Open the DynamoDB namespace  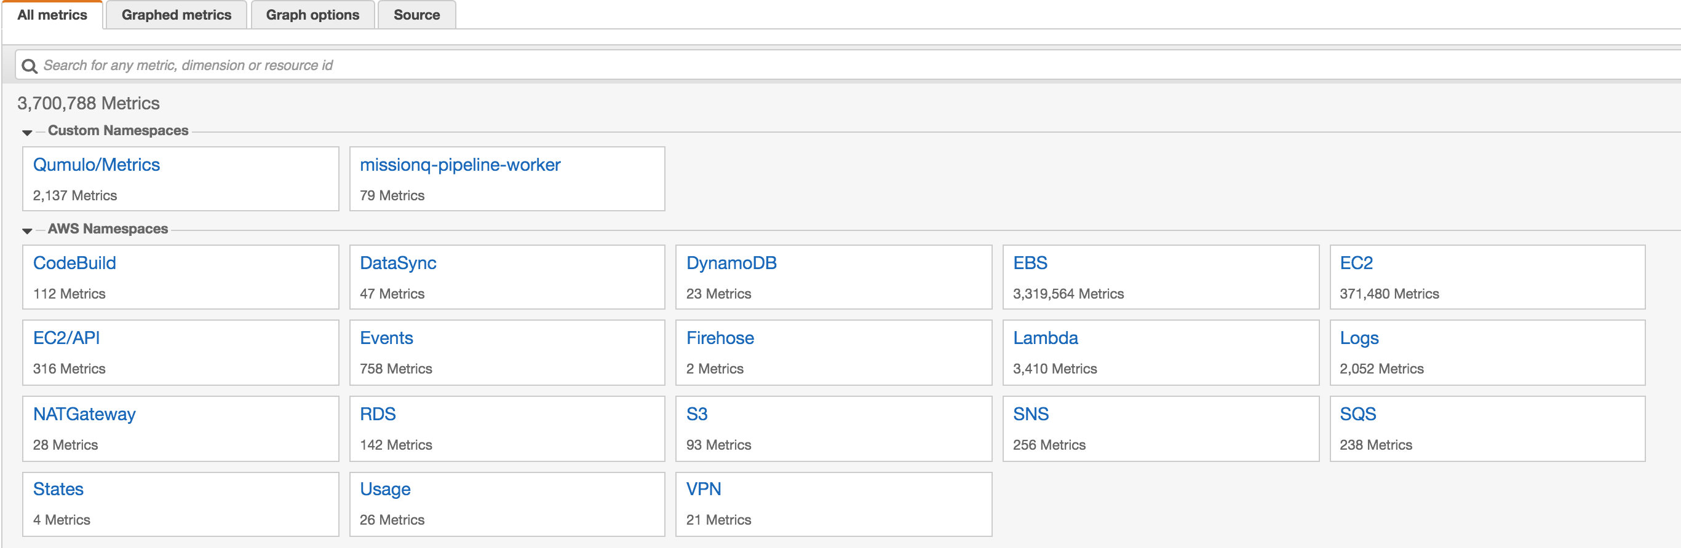(x=731, y=263)
